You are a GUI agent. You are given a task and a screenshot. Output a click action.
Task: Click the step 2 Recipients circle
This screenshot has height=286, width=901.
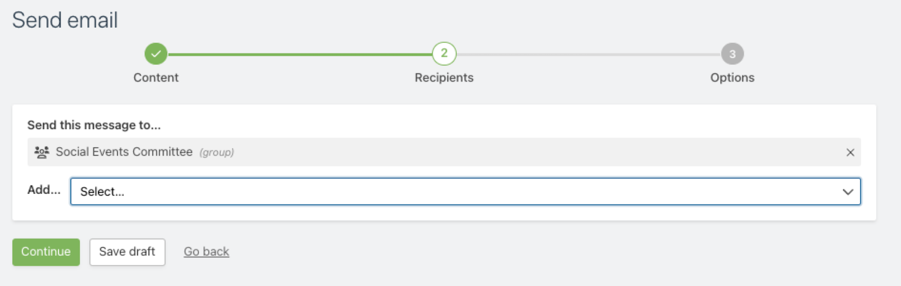(444, 54)
